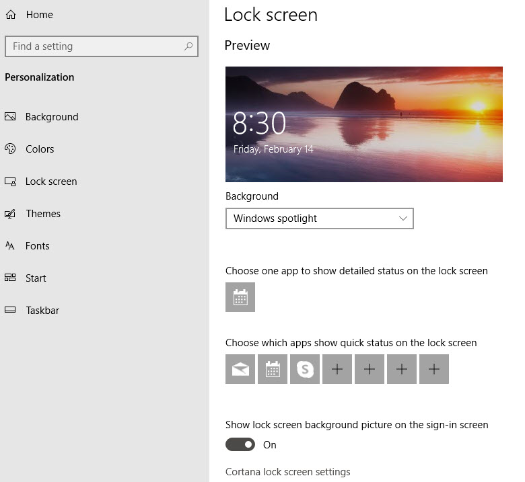The height and width of the screenshot is (482, 525).
Task: Click the Home icon in the sidebar
Action: [10, 15]
